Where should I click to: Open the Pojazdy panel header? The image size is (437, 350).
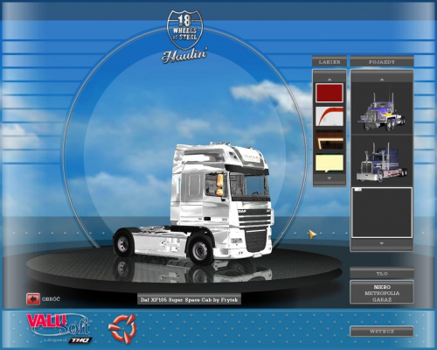click(x=382, y=62)
